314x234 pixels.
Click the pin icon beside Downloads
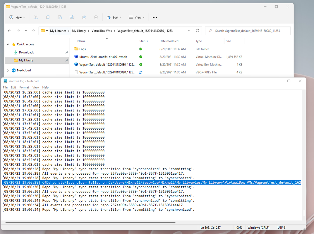[x=67, y=52]
